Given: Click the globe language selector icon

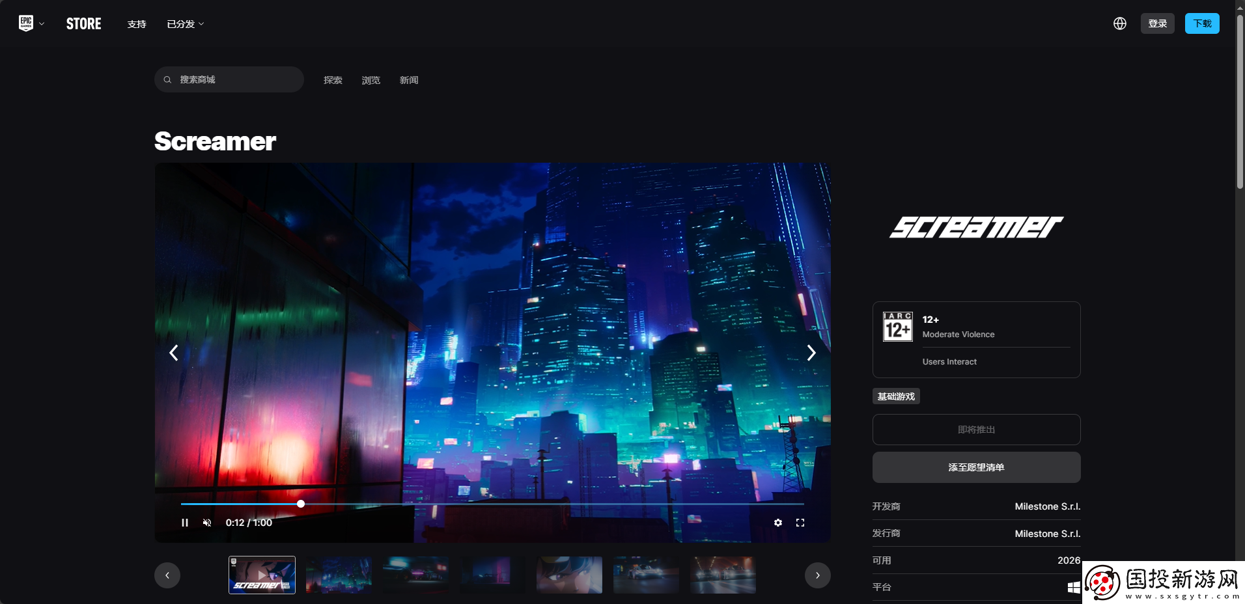Looking at the screenshot, I should point(1120,23).
